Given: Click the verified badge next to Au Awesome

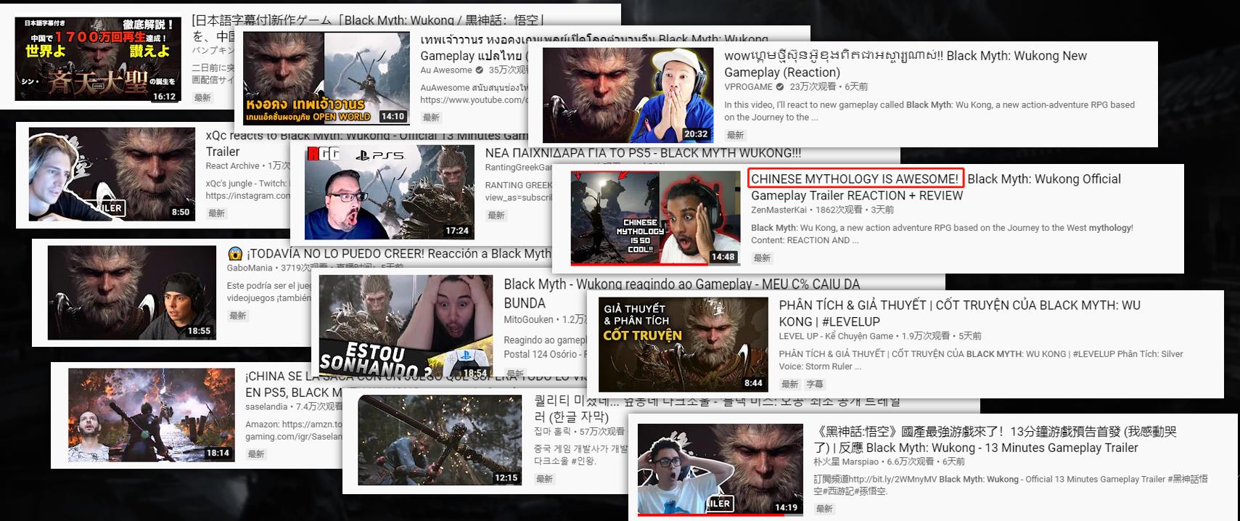Looking at the screenshot, I should [x=479, y=70].
